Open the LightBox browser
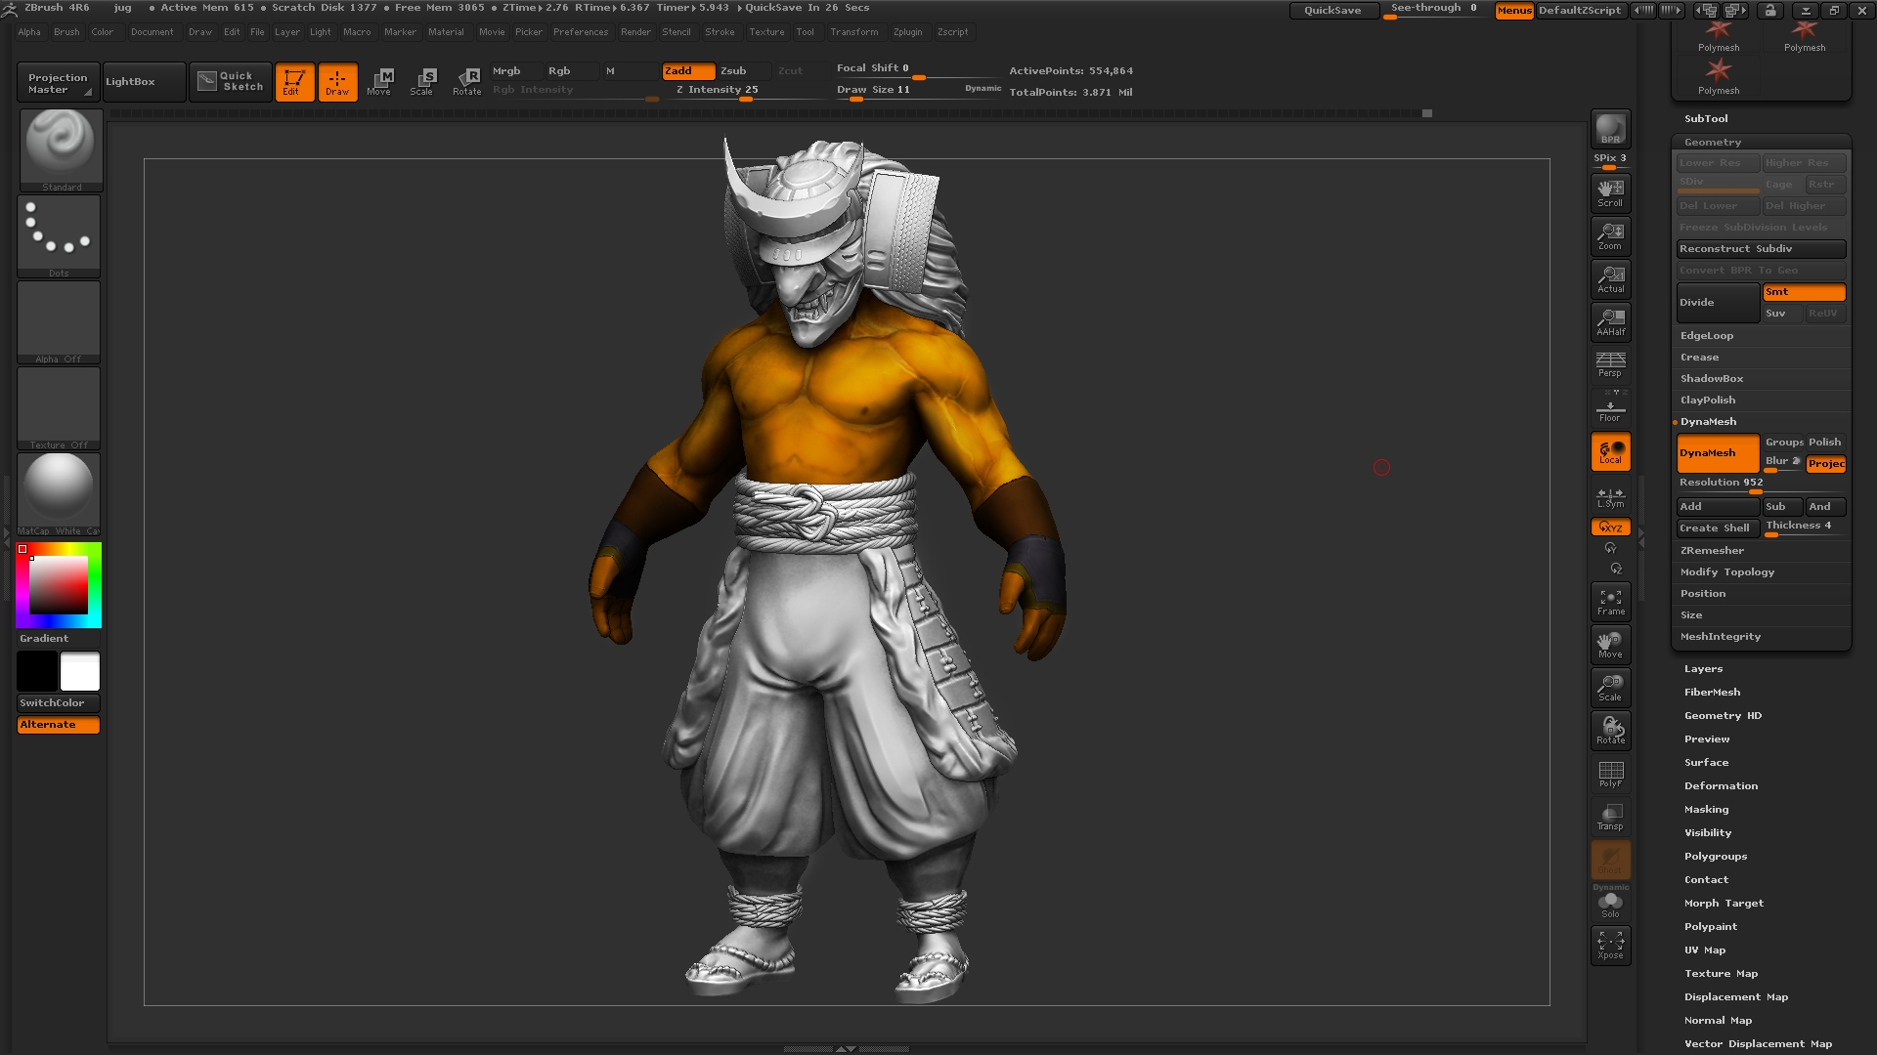 point(144,82)
